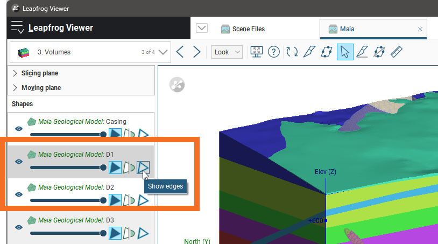Go to the previous scene arrow
The height and width of the screenshot is (244, 438).
pyautogui.click(x=180, y=52)
